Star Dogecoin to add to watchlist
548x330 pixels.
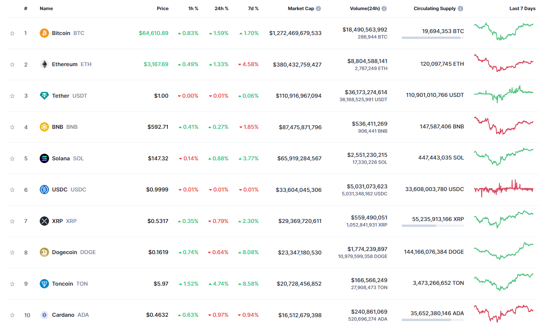pyautogui.click(x=12, y=252)
